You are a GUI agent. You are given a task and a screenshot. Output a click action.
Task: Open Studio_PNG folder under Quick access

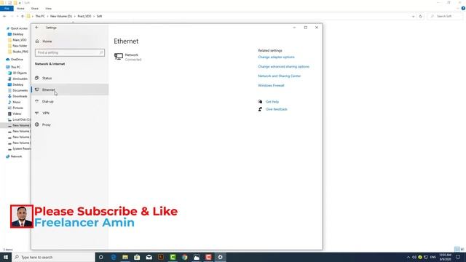20,52
